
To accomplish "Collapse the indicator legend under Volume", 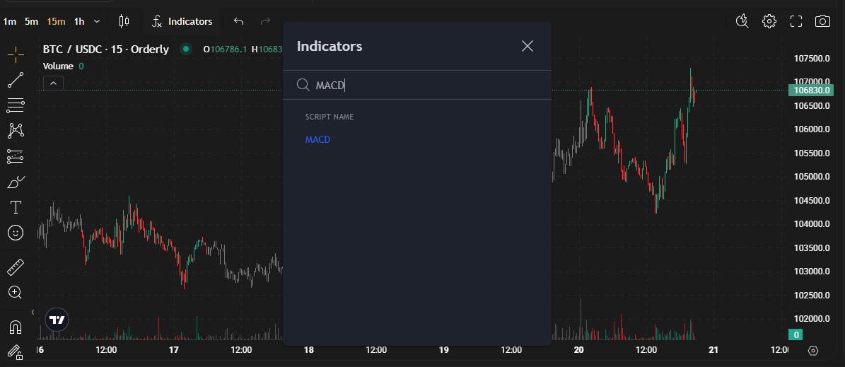I will pyautogui.click(x=54, y=83).
